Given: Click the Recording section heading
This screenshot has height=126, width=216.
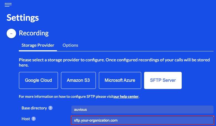Looking at the screenshot, I should click(x=34, y=33).
